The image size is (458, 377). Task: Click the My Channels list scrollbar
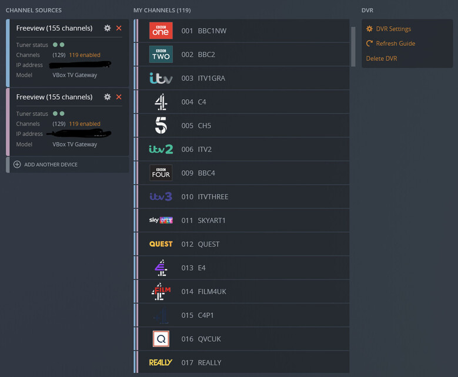coord(353,47)
